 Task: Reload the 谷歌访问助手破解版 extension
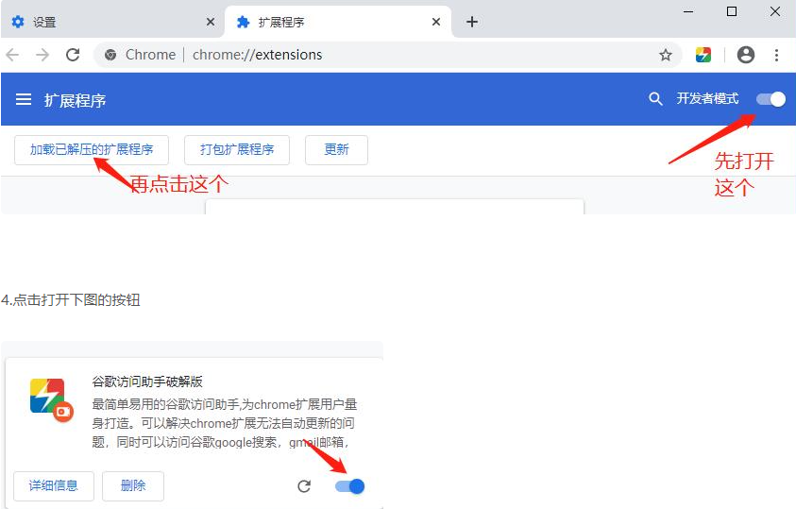pos(304,486)
